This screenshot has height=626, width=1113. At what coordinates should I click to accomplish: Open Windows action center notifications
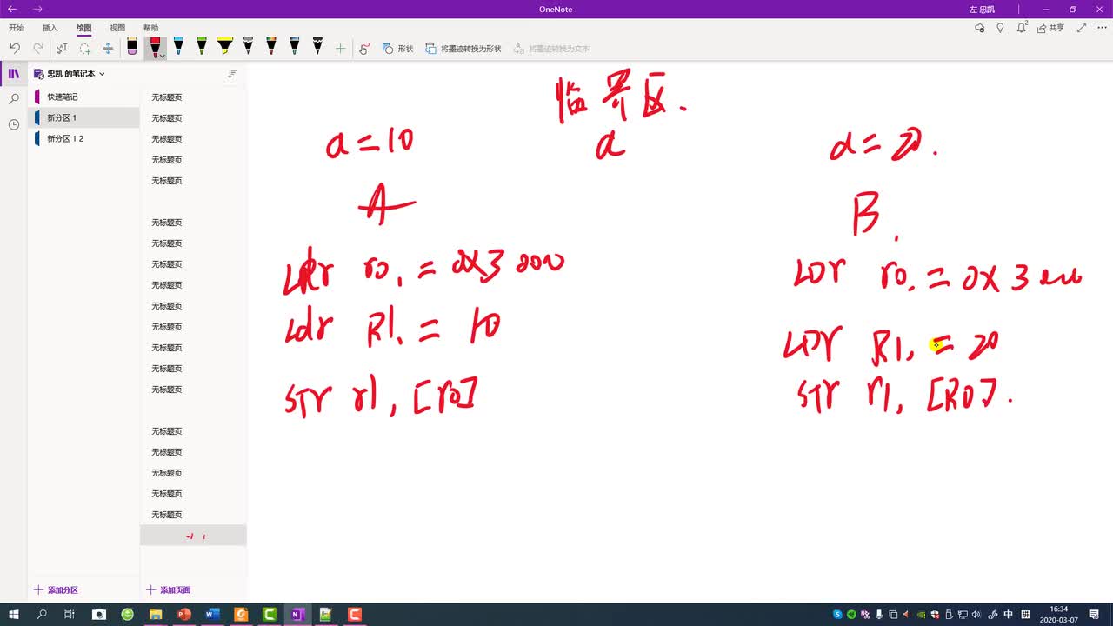click(x=1095, y=614)
